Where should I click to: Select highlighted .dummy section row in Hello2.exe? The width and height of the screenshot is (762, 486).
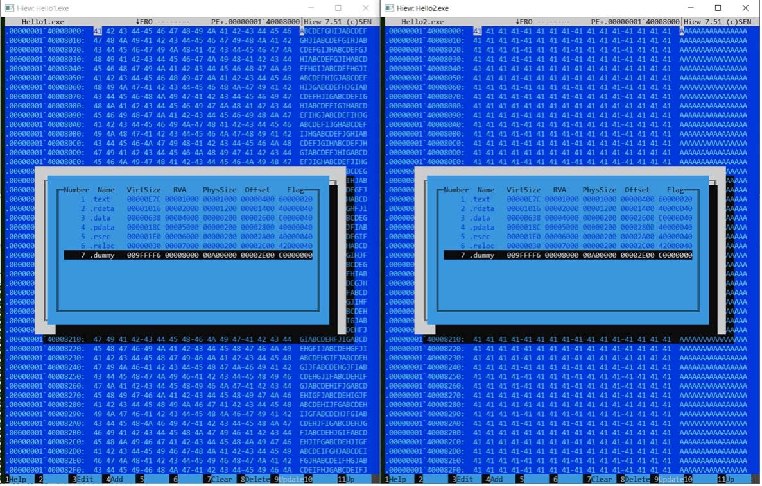pos(568,255)
